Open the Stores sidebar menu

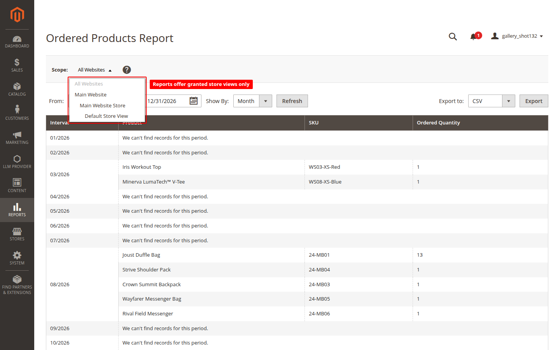point(17,234)
